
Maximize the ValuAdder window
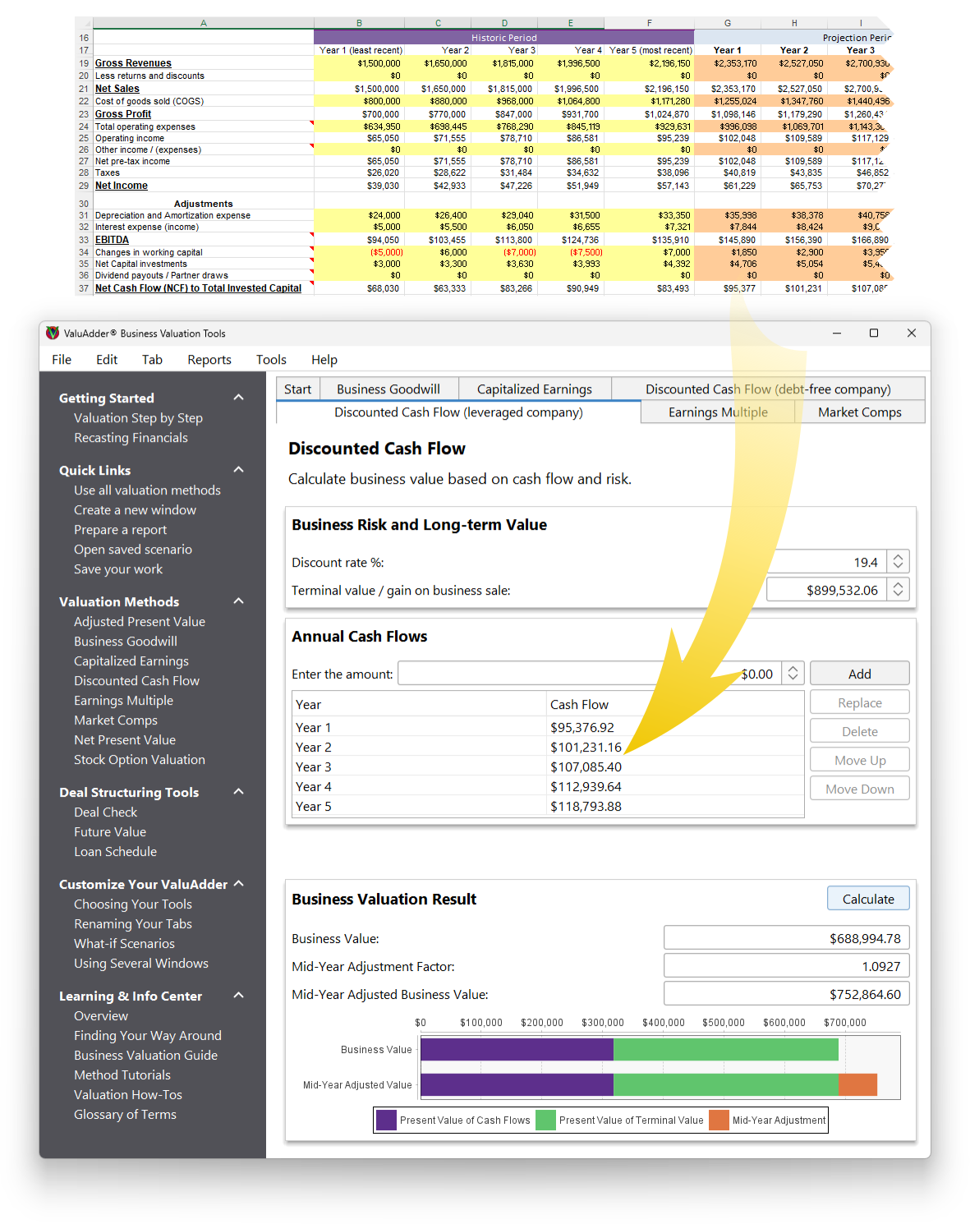tap(874, 333)
